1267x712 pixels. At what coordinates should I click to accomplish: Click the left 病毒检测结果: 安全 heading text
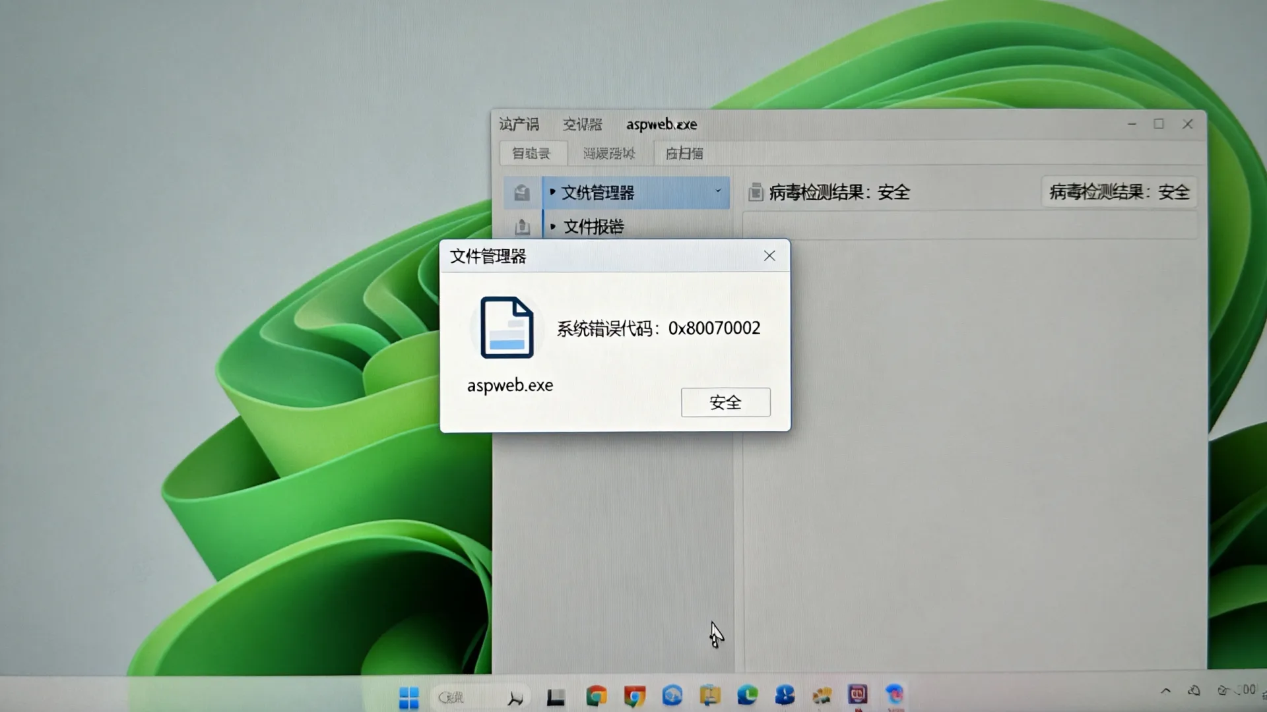point(839,193)
